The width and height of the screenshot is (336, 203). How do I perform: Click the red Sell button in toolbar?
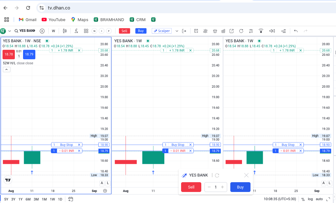[124, 31]
